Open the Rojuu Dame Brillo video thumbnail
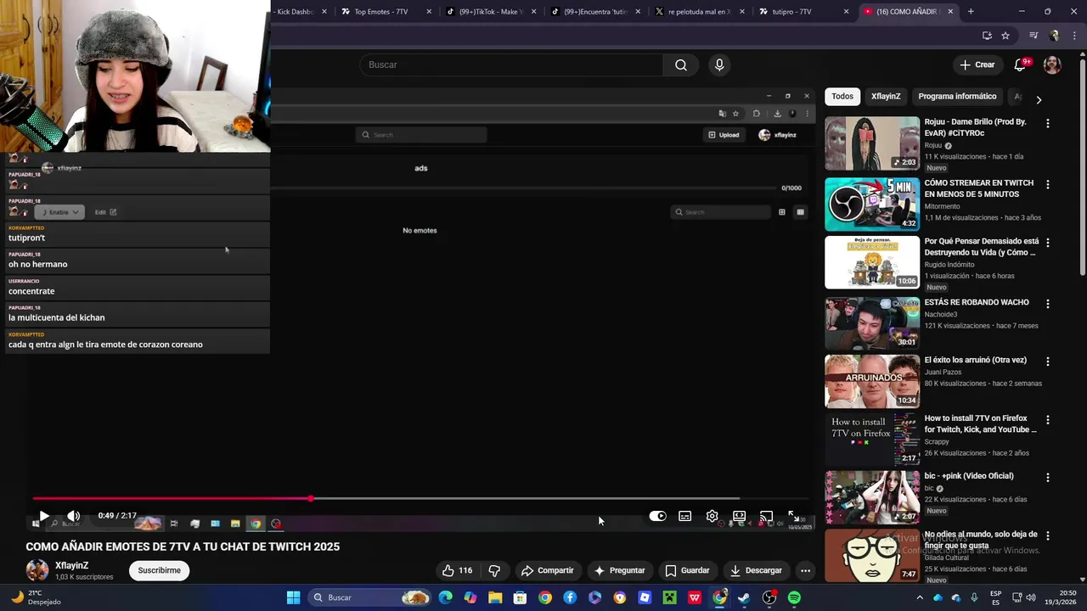This screenshot has width=1087, height=611. (x=871, y=143)
